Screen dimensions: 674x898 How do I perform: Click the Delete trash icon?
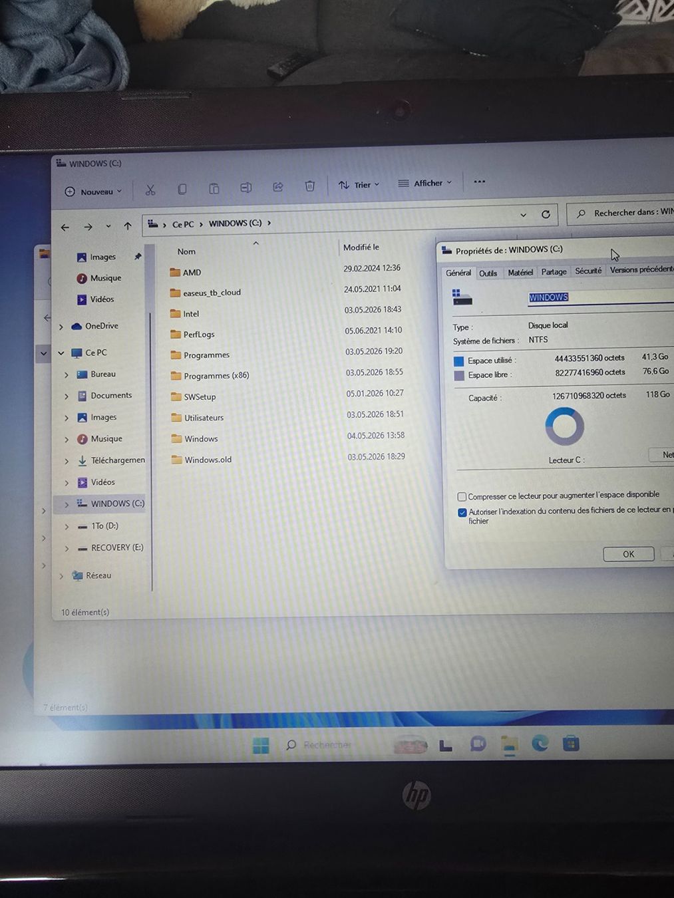click(309, 186)
